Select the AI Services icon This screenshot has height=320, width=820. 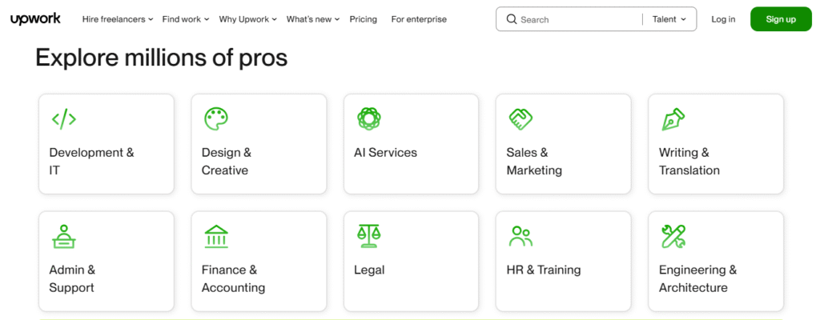tap(368, 119)
